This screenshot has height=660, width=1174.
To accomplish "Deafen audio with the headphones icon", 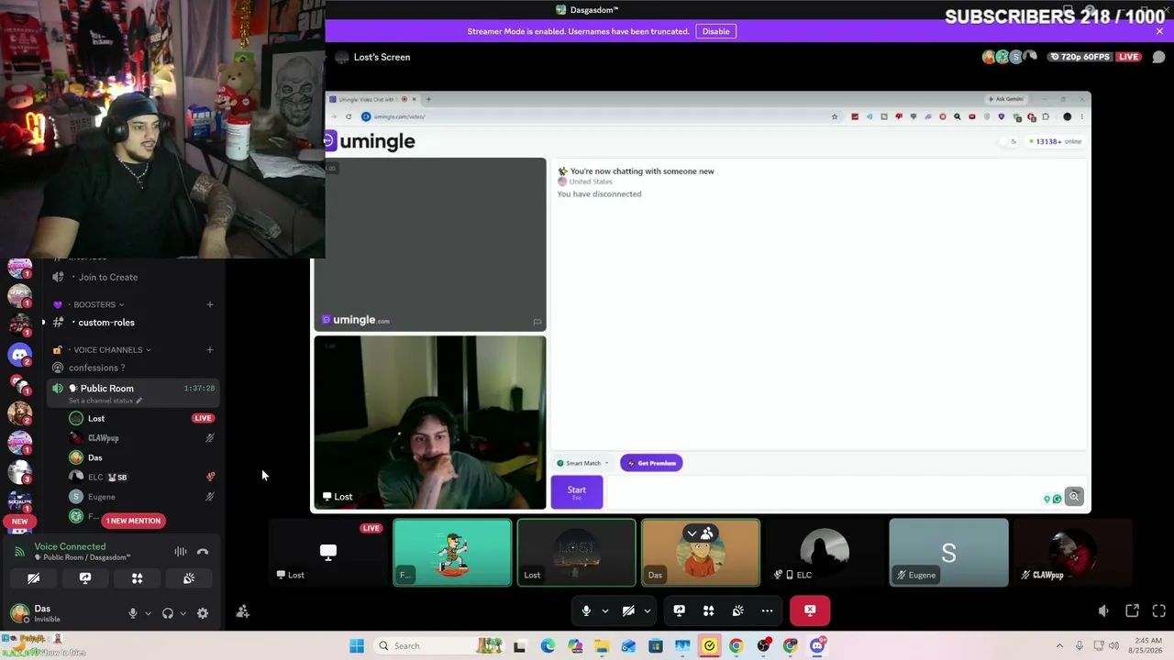I will click(168, 613).
